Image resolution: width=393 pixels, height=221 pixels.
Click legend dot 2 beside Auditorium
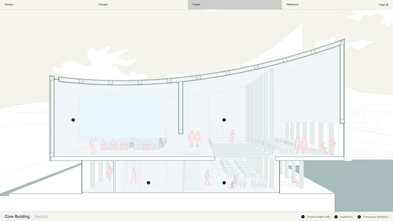coord(336,217)
